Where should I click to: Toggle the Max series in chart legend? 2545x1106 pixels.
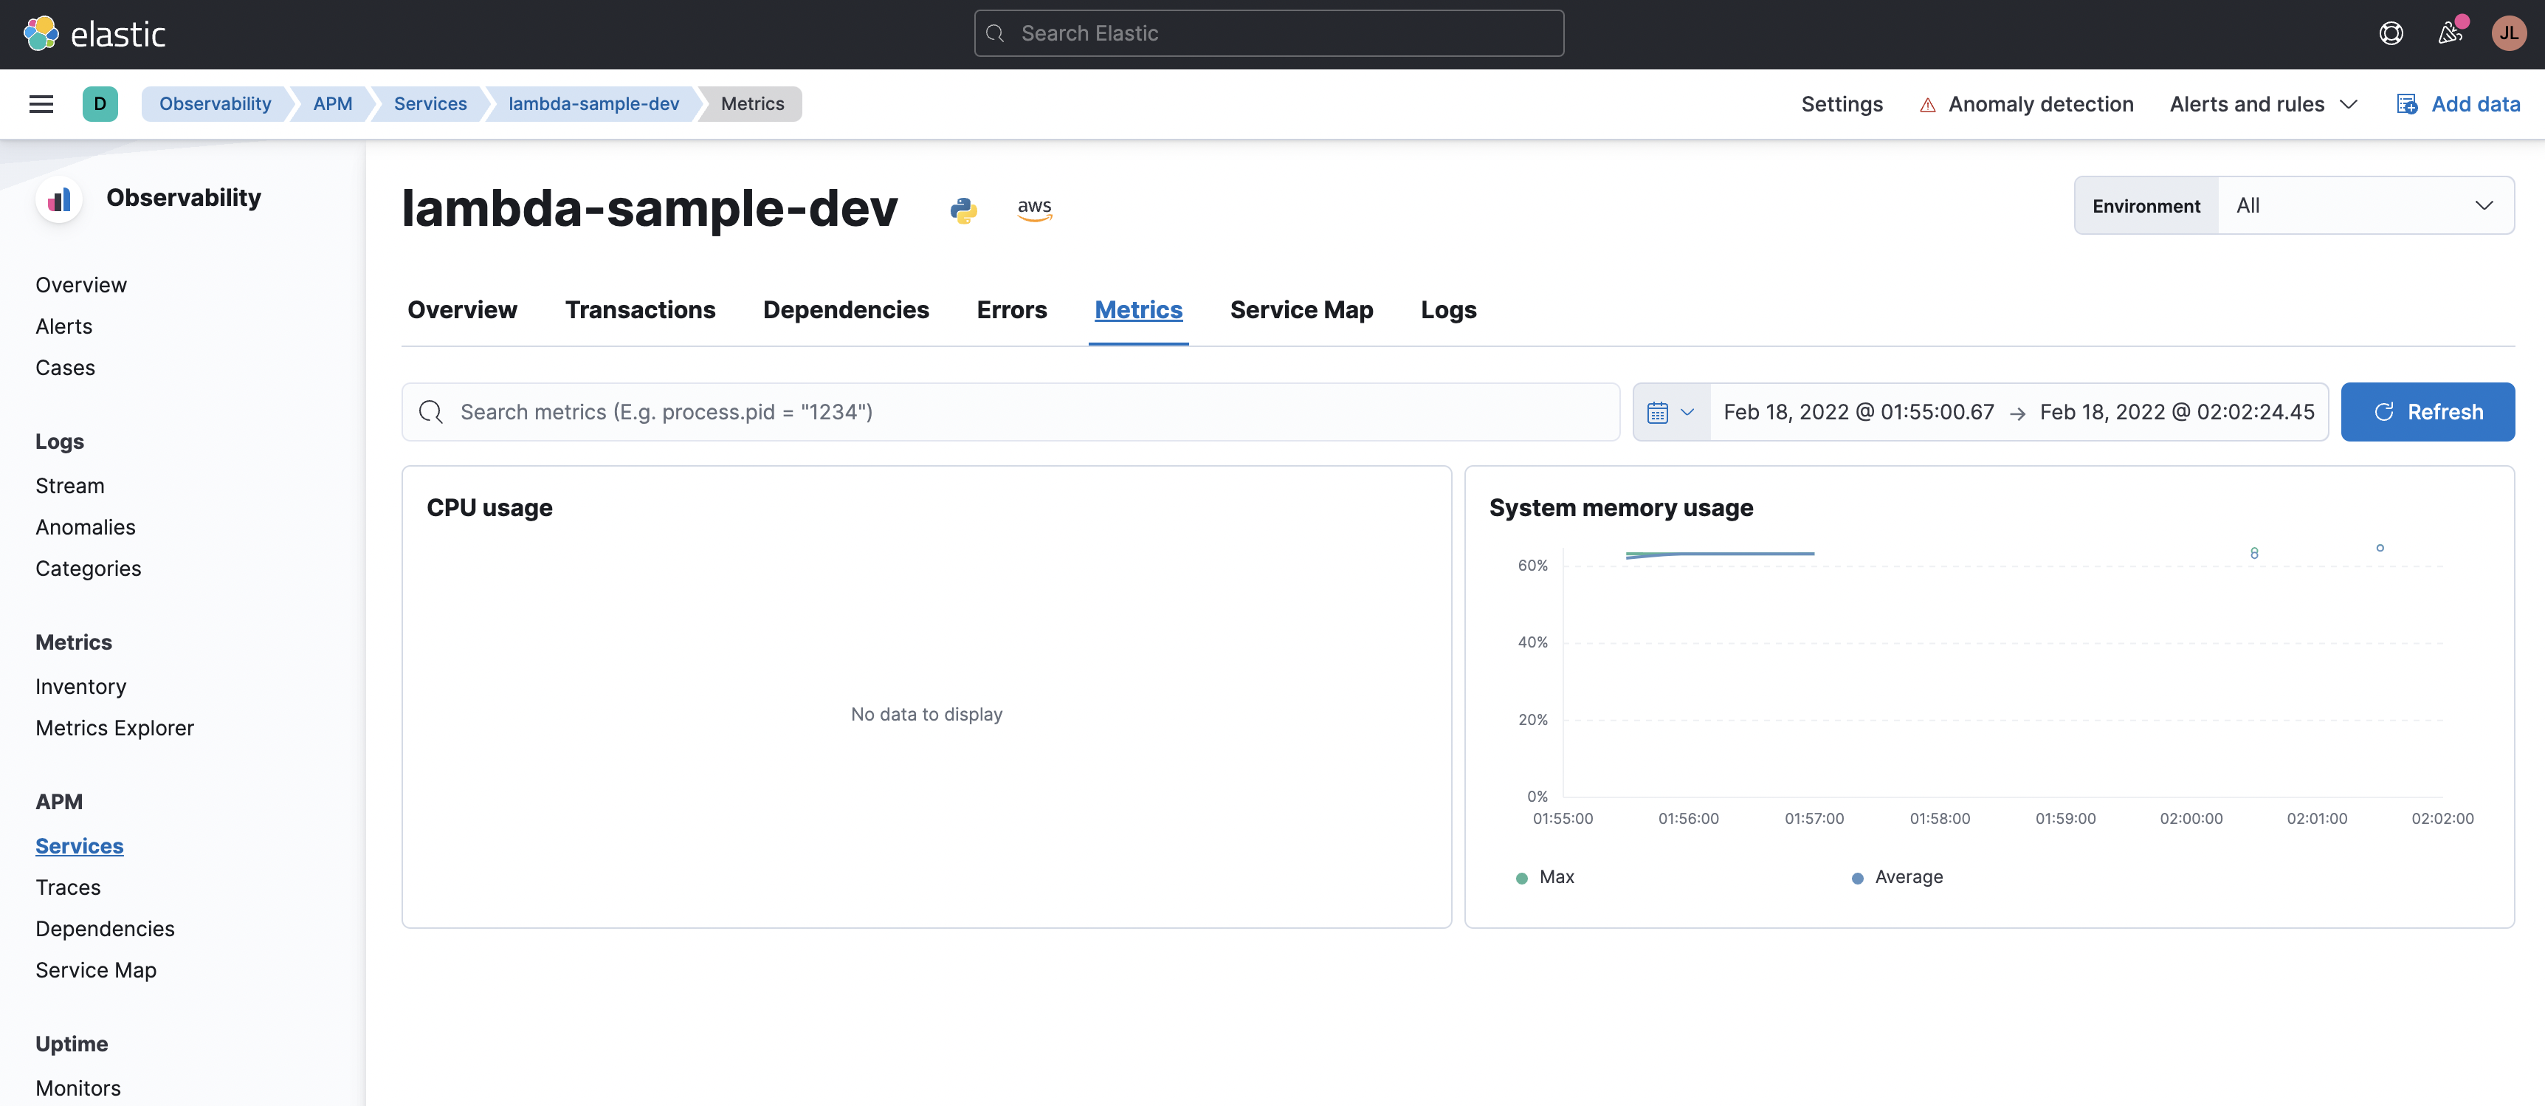click(x=1556, y=876)
